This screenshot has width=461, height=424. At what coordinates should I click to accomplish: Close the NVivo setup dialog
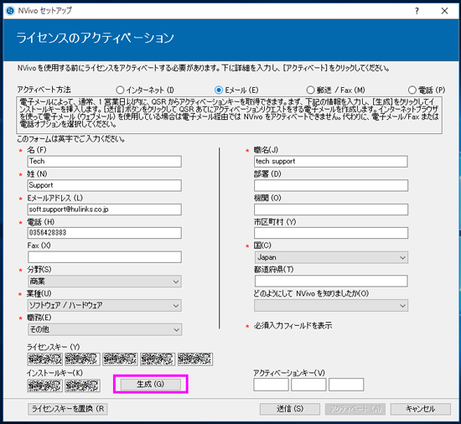444,11
